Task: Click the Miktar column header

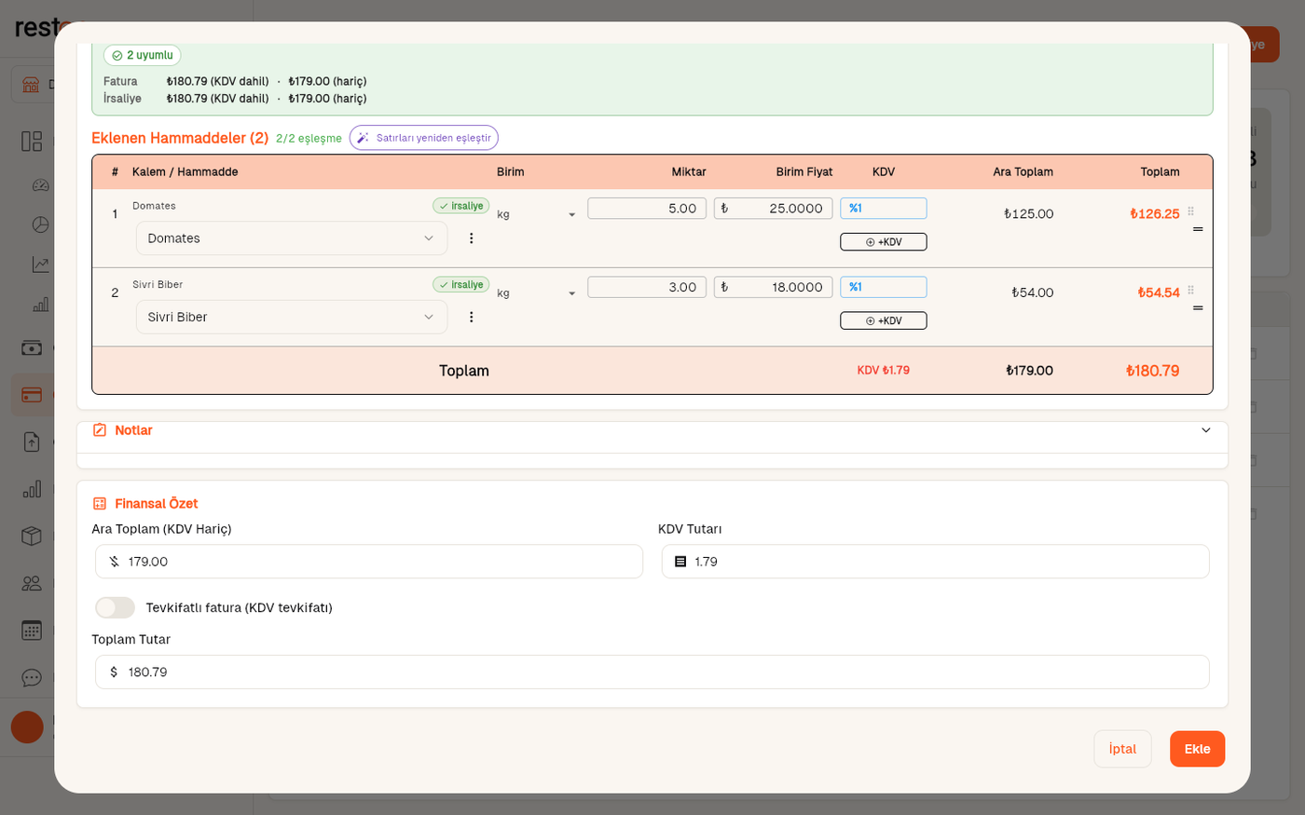Action: (689, 172)
